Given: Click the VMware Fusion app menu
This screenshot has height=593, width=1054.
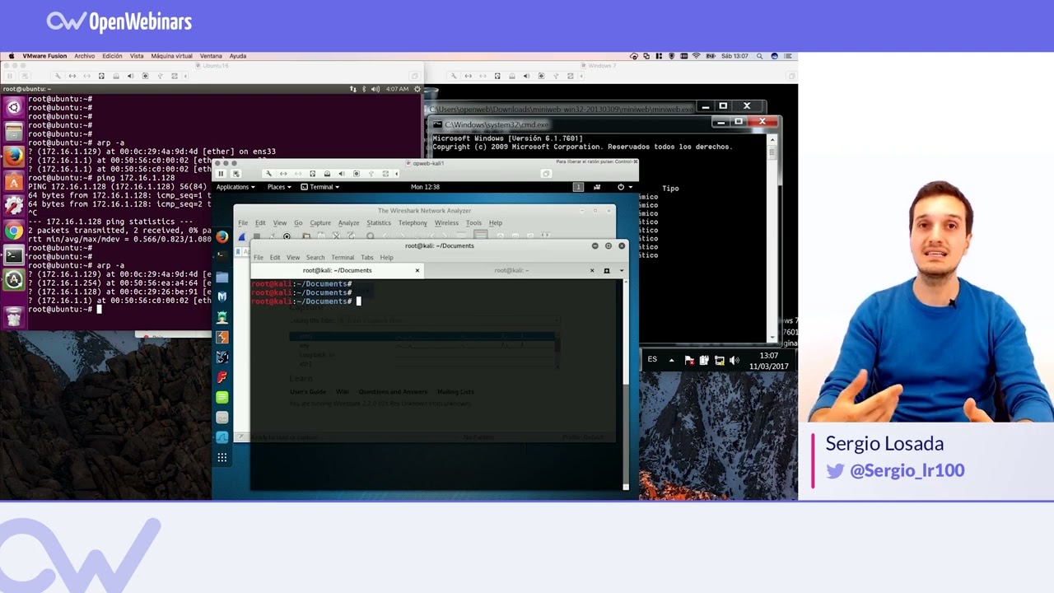Looking at the screenshot, I should (44, 56).
